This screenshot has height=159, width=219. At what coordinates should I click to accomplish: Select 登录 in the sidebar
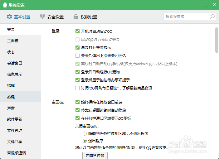(21, 29)
